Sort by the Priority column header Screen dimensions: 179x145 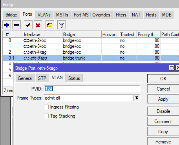pos(148,34)
